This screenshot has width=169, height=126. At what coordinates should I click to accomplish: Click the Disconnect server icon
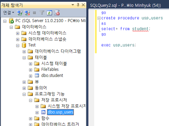point(27,13)
